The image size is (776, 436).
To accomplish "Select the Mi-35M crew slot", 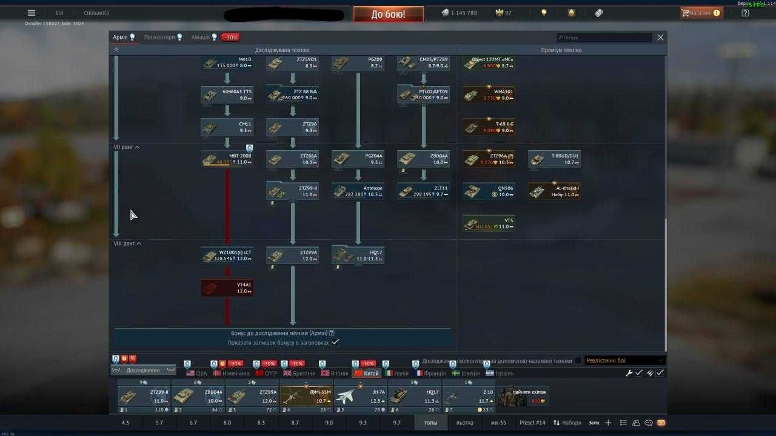I will 306,397.
